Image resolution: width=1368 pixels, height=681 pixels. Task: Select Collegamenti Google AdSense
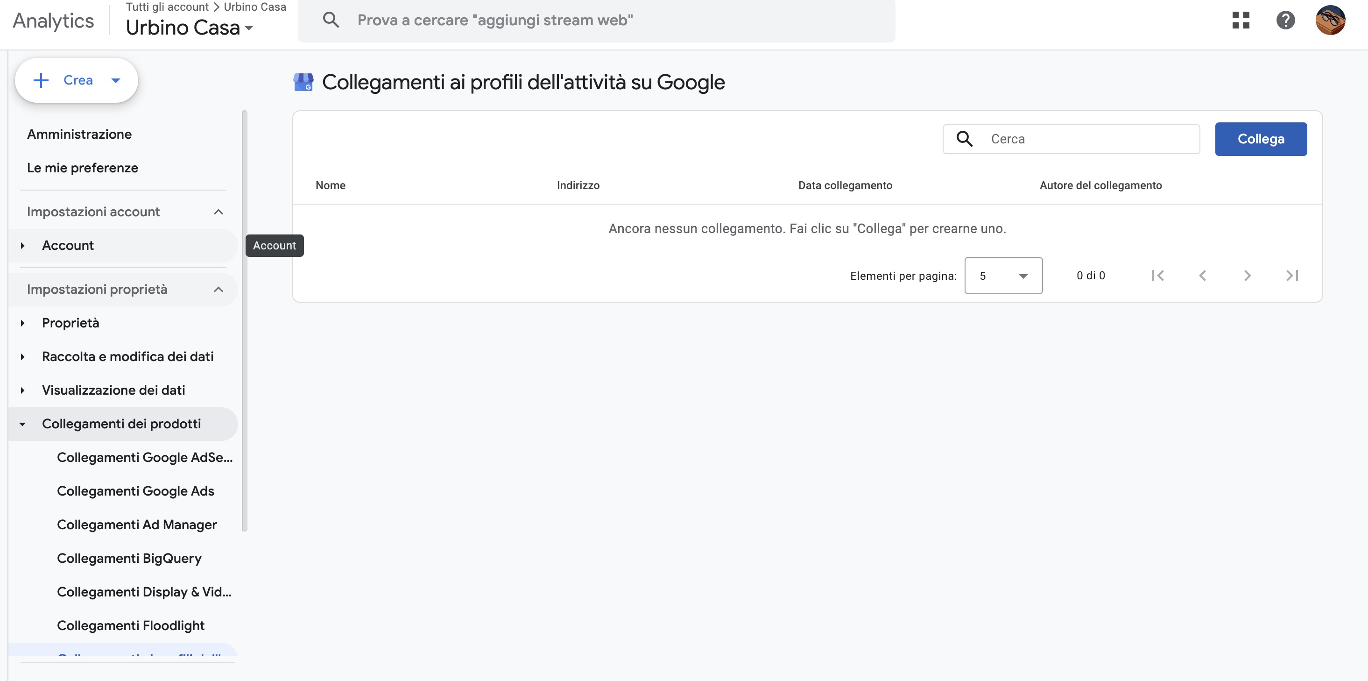144,457
